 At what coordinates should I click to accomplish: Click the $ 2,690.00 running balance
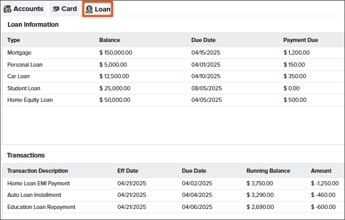[x=260, y=207]
